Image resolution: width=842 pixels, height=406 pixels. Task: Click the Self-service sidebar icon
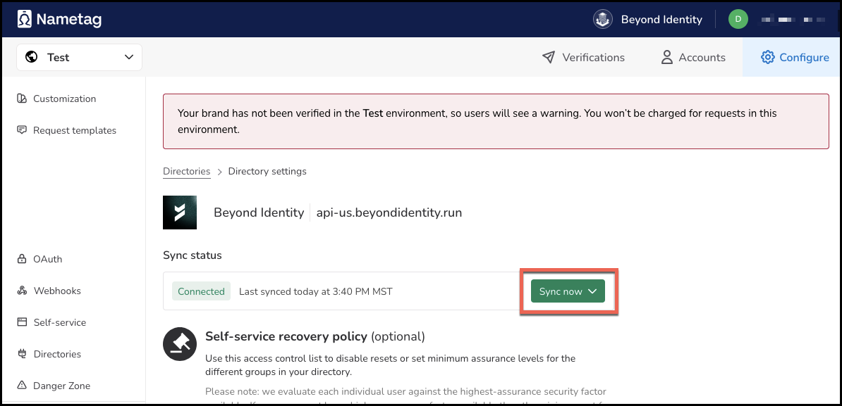22,322
